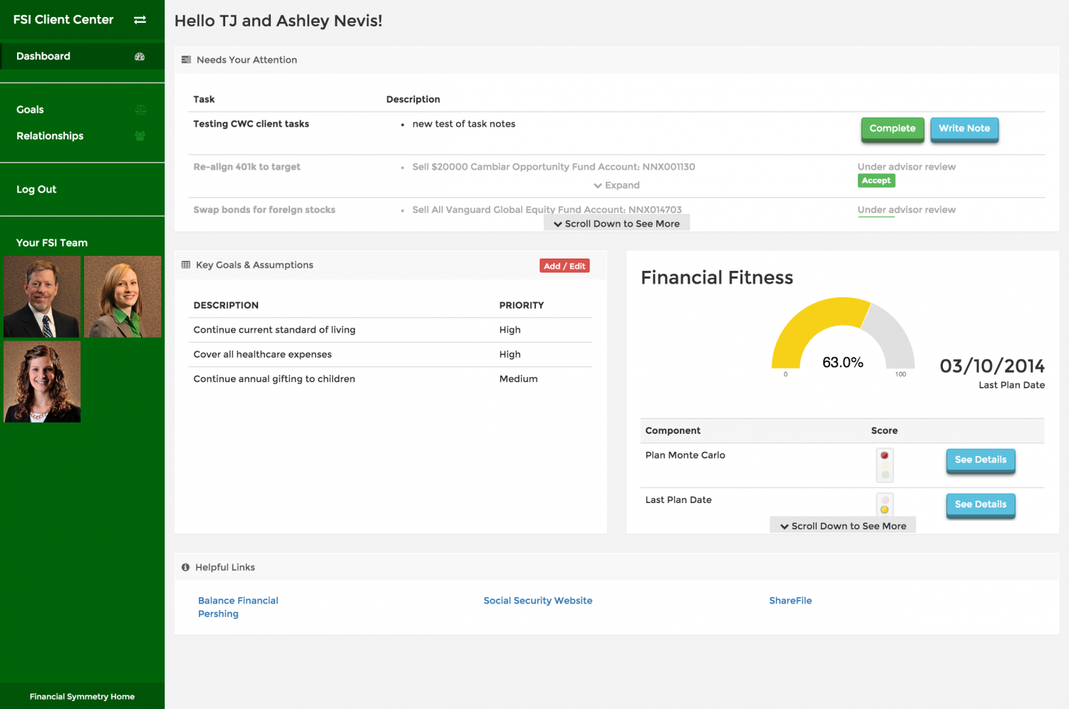Click the curly-haired woman team photo

42,382
